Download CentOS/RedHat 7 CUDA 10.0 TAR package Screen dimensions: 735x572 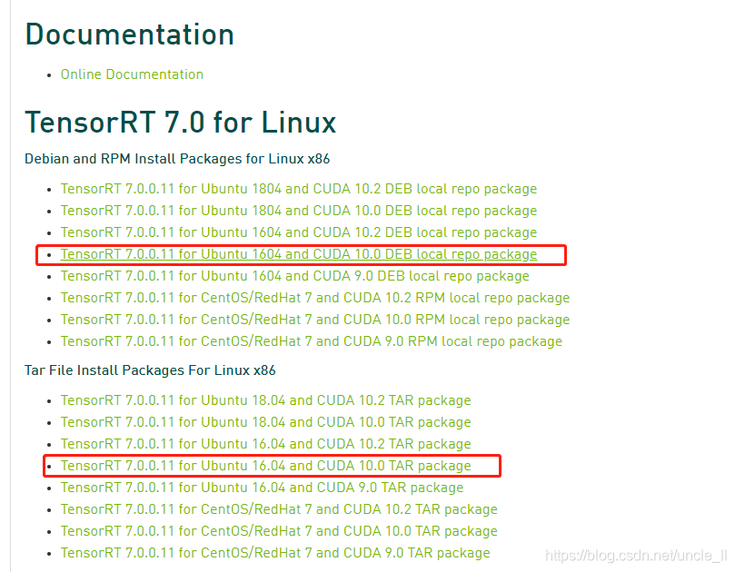279,531
